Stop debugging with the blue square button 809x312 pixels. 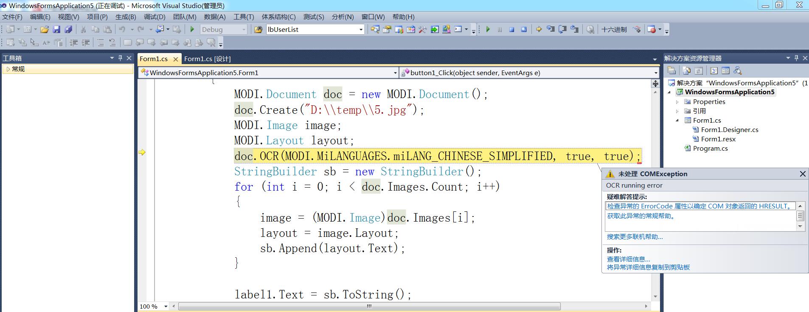(x=511, y=29)
